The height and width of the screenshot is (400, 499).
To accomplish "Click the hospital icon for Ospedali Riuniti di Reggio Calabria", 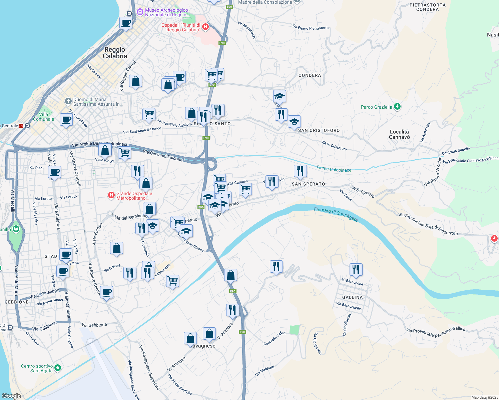I will pyautogui.click(x=206, y=26).
